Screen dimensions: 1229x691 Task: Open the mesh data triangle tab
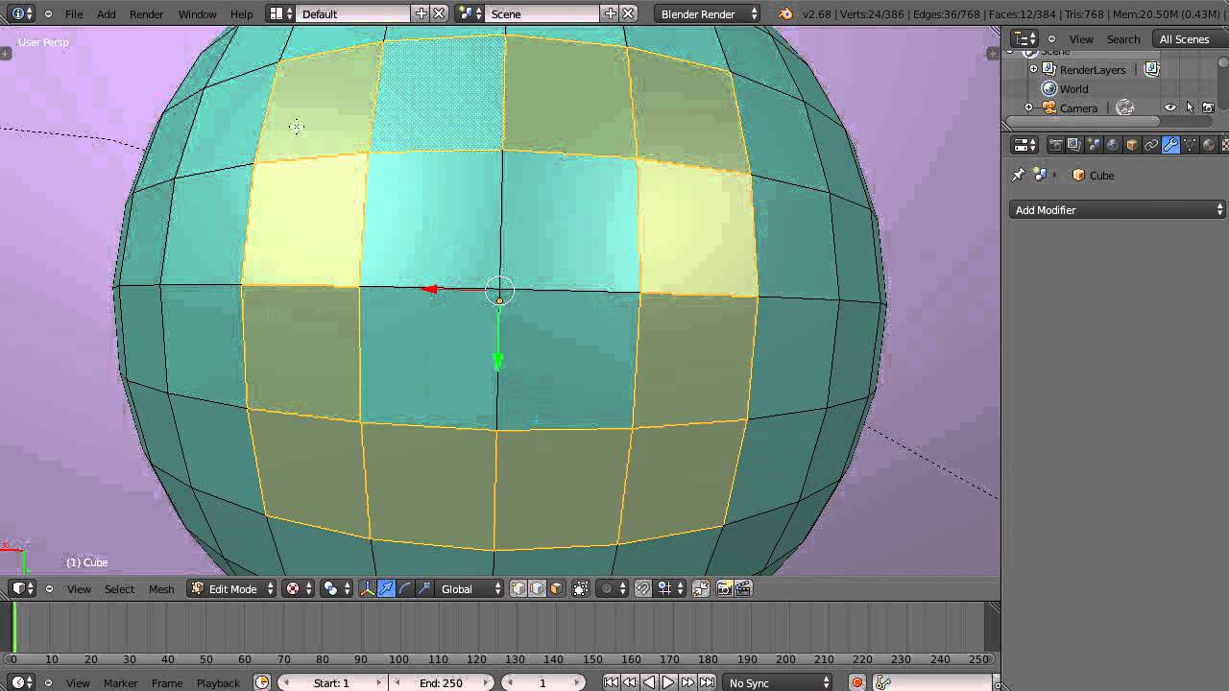(1190, 145)
